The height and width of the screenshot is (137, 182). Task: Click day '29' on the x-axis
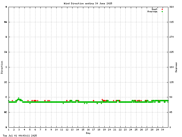point(157,130)
